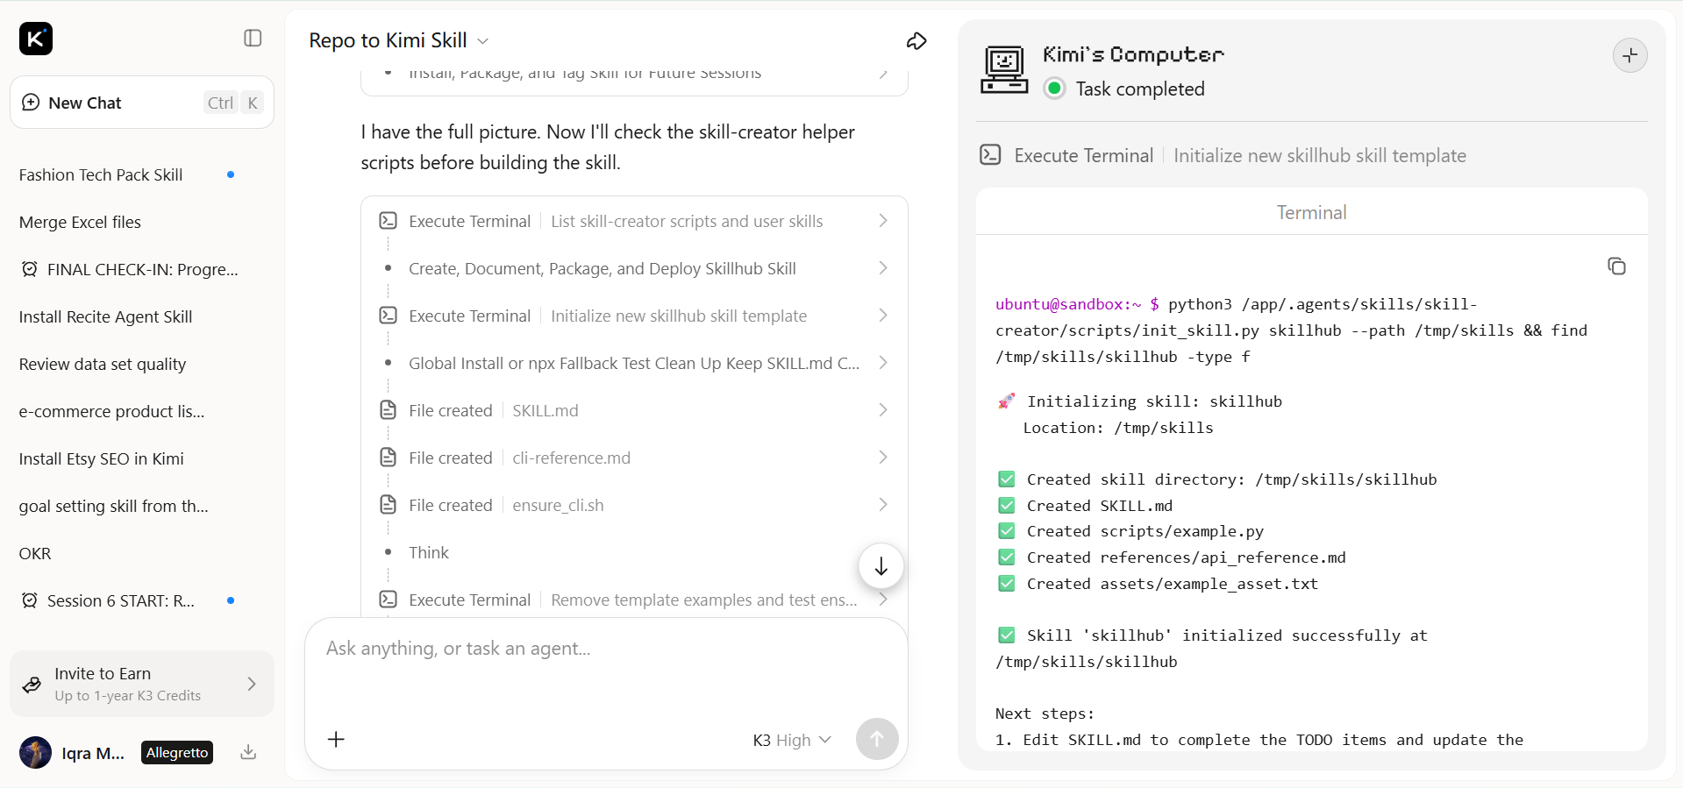Click the Kimi logo icon
Screen dimensions: 1683x788
click(36, 39)
